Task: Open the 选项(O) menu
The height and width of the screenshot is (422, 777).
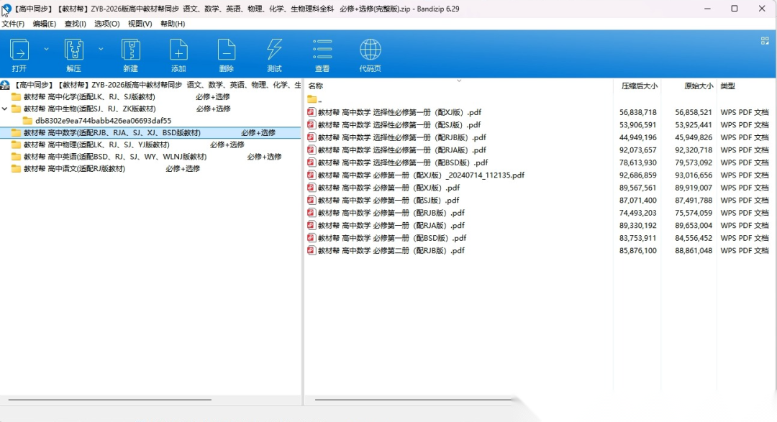Action: pos(107,24)
